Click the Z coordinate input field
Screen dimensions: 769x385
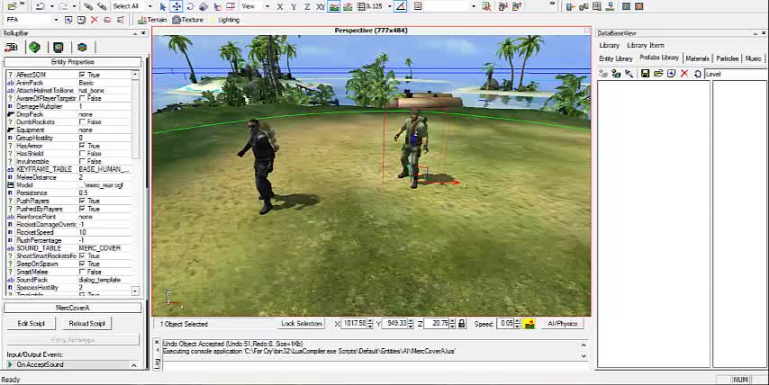(436, 324)
